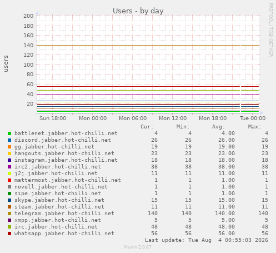Select the skype.jabber.hot-chilli.net legend label
This screenshot has height=253, width=276.
click(59, 200)
